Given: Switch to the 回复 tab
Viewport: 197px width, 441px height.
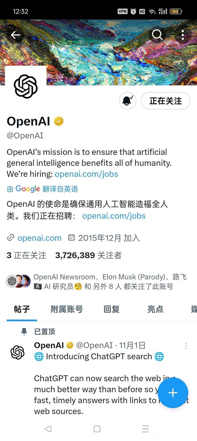Looking at the screenshot, I should 111,309.
